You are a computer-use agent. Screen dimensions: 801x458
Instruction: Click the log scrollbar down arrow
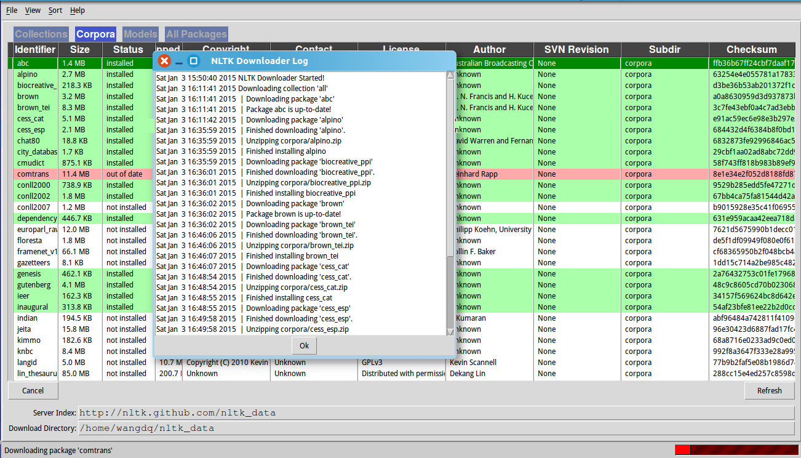(x=450, y=332)
